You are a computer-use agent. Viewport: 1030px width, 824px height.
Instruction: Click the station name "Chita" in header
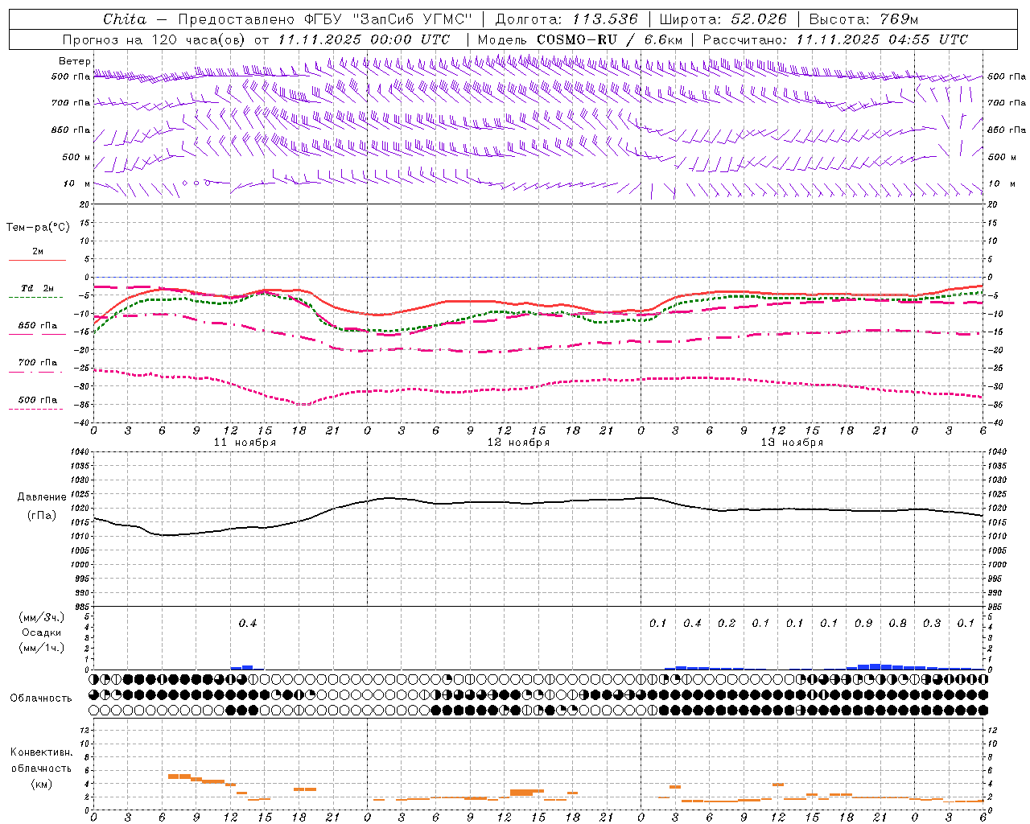coord(125,19)
